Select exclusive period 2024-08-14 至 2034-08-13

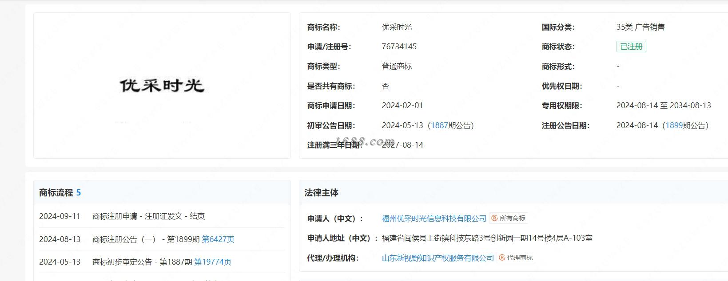point(664,105)
